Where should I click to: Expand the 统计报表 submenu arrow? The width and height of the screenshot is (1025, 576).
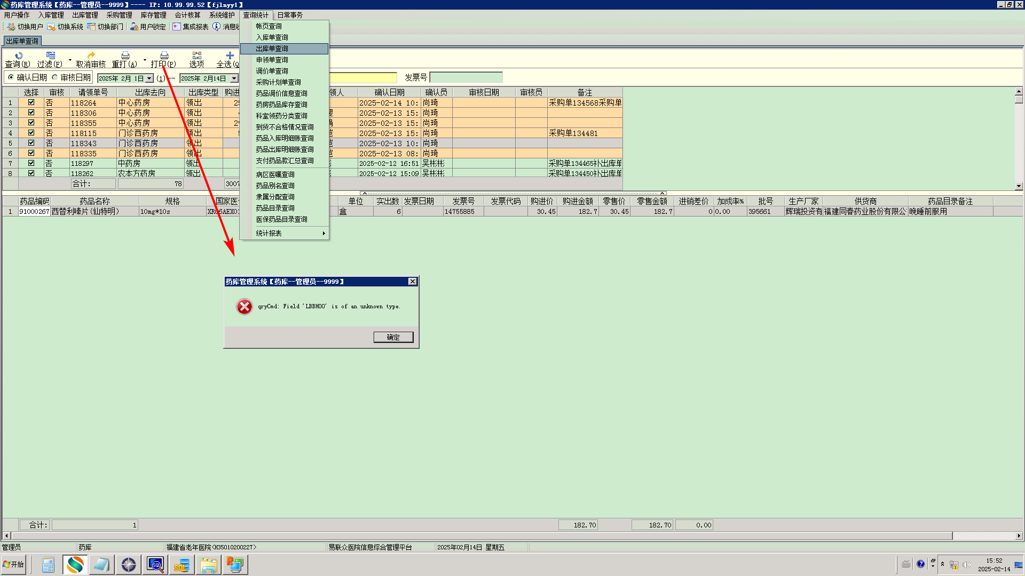324,234
